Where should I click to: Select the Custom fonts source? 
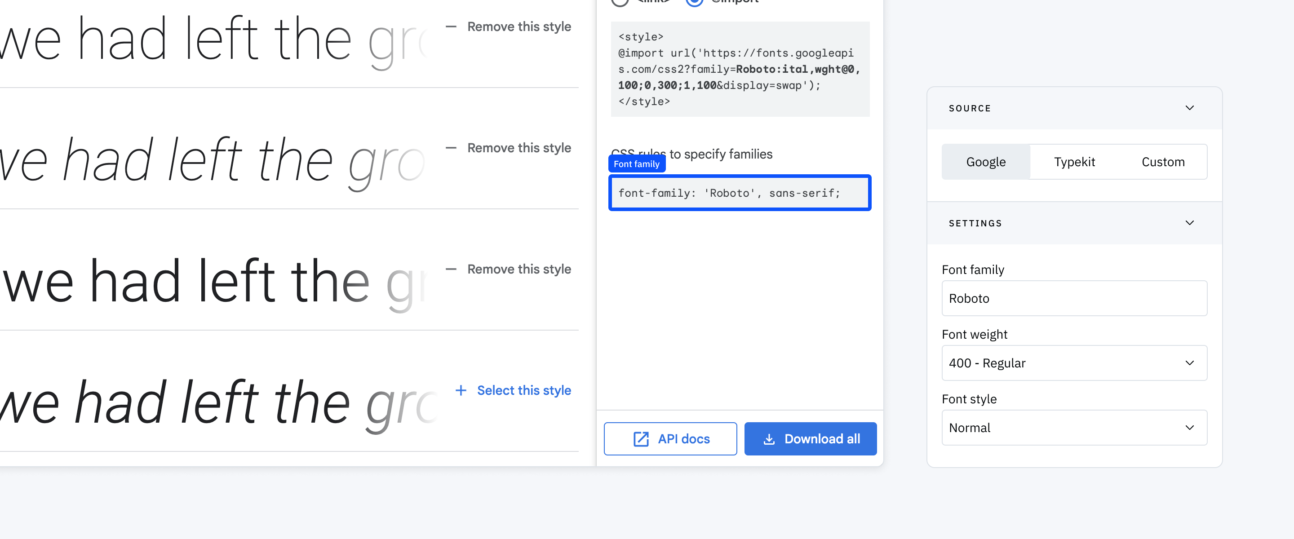pos(1162,162)
